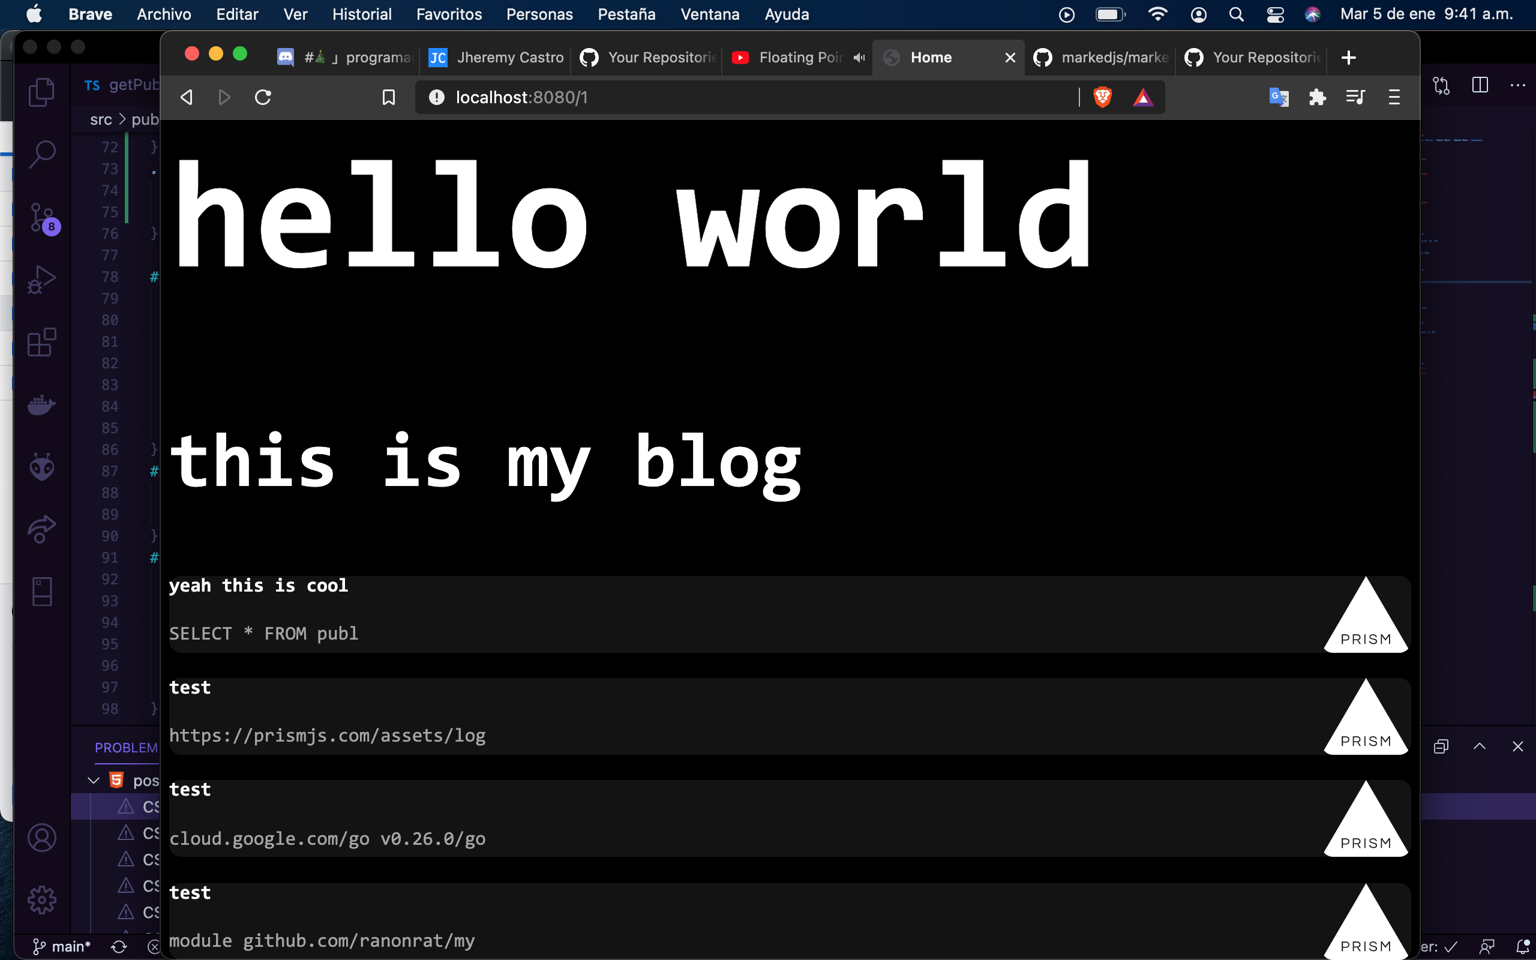Open the Brave playlist media icon
The image size is (1536, 960).
pyautogui.click(x=1355, y=97)
